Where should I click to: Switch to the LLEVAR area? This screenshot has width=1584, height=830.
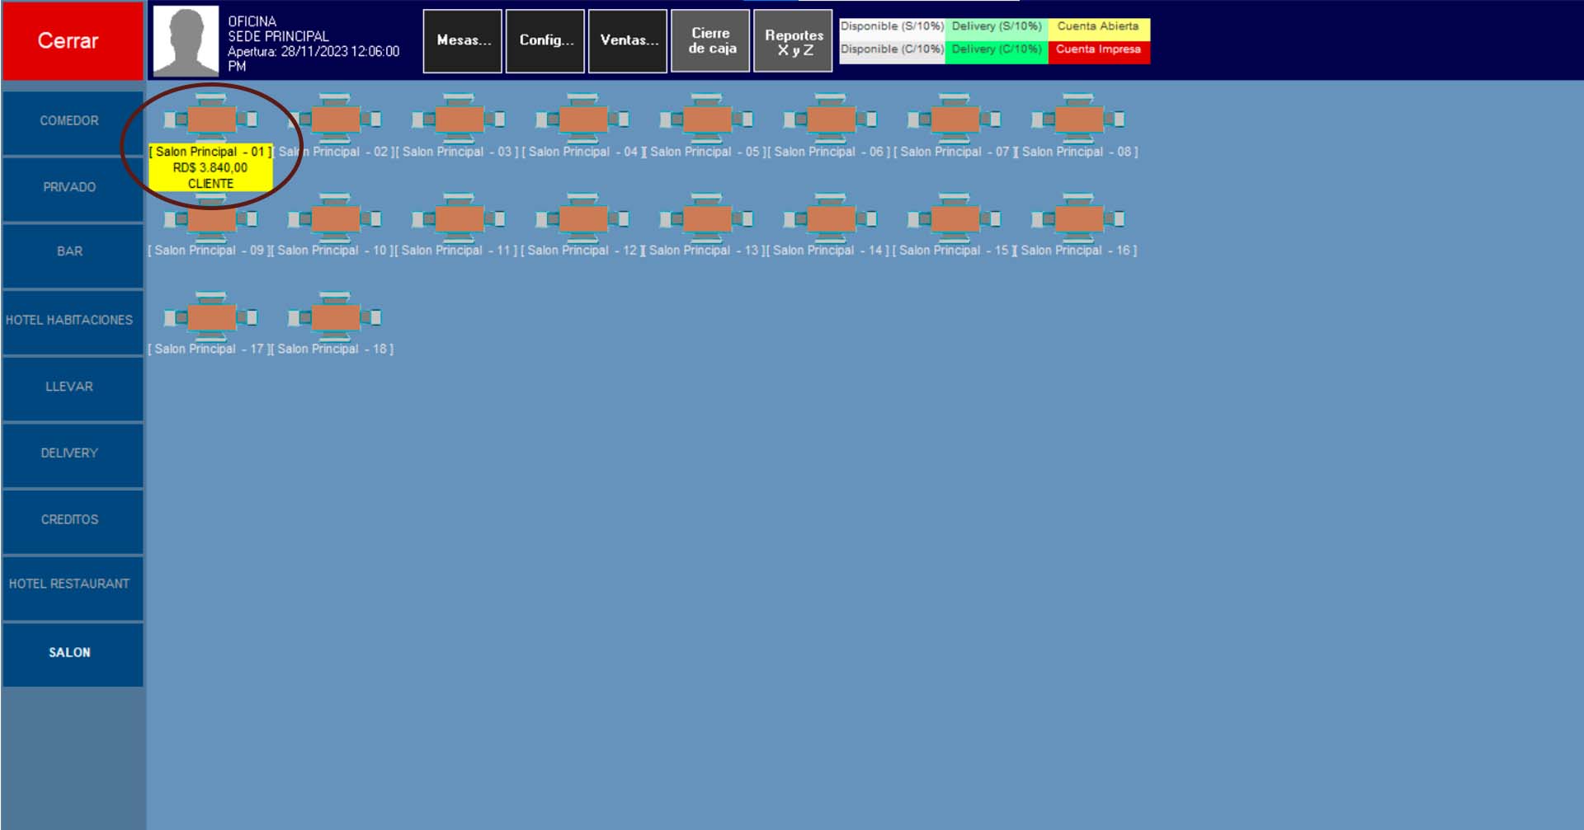[73, 388]
